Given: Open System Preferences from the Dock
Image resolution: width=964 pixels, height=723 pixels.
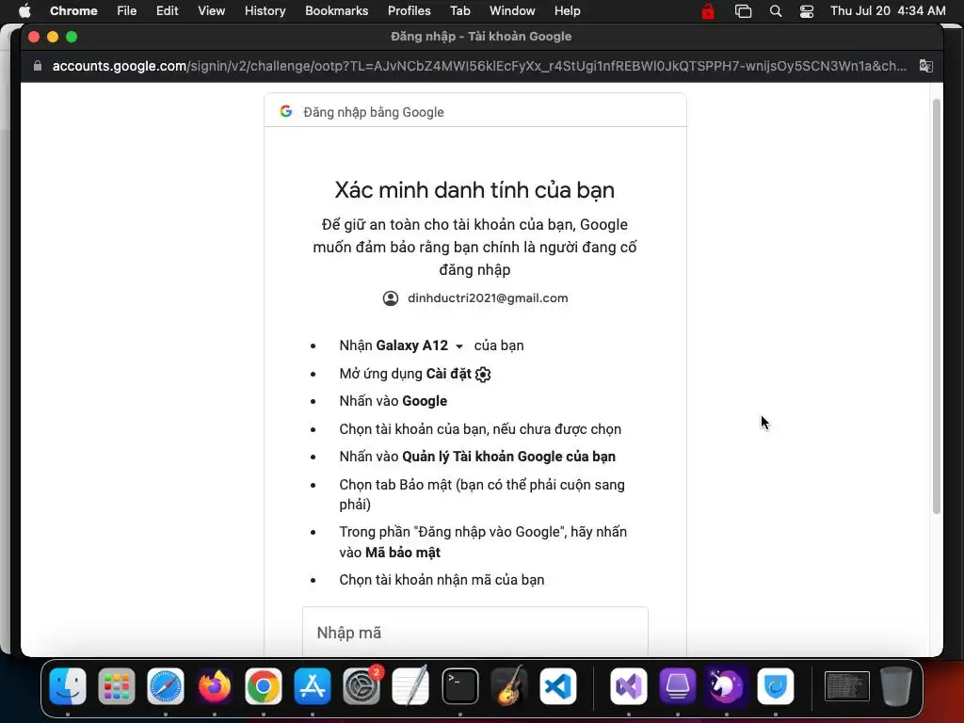Looking at the screenshot, I should [x=361, y=686].
